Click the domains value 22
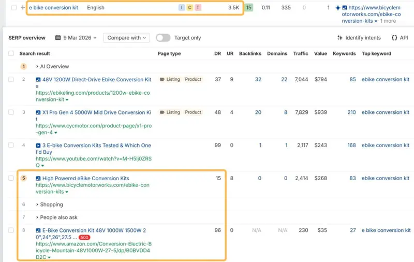Viewport: 414px width, 262px height. tap(284, 79)
